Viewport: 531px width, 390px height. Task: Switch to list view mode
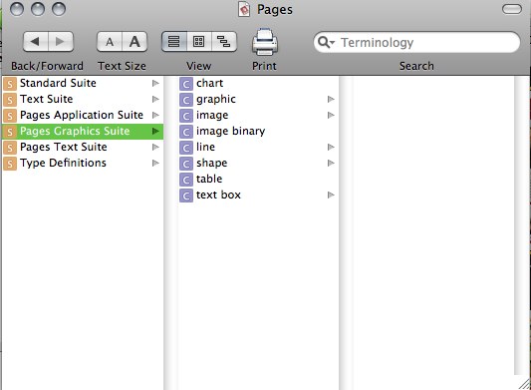pos(174,42)
